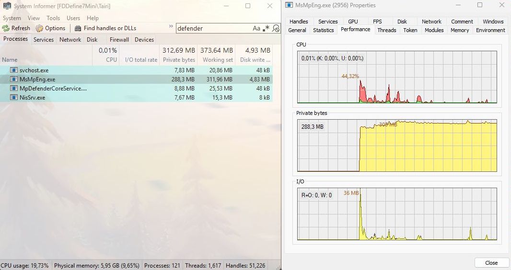Select the svchost.exe process row
Image resolution: width=511 pixels, height=270 pixels.
tap(136, 70)
